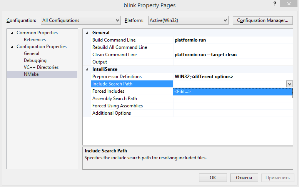Collapse the General property group
This screenshot has height=187, width=299.
(x=87, y=33)
